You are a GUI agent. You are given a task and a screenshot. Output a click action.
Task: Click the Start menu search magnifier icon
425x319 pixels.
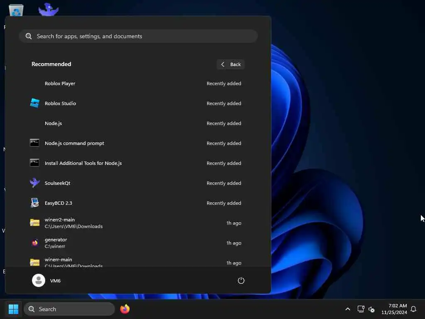pyautogui.click(x=29, y=36)
